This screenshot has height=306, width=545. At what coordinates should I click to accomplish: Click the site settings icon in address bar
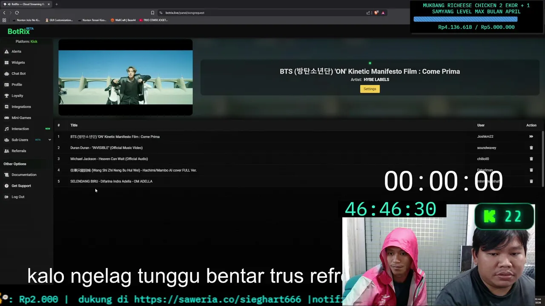click(161, 13)
